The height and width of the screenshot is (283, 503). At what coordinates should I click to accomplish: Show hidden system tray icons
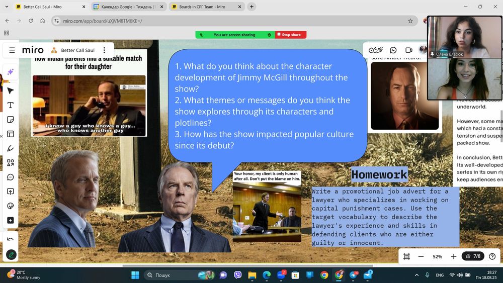pos(416,275)
